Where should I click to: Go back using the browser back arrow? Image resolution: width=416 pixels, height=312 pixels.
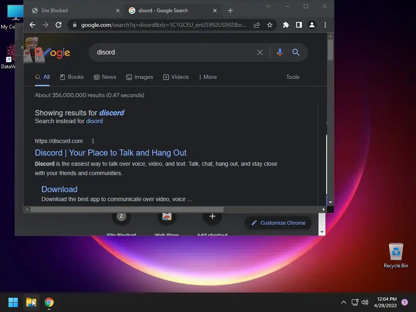coord(32,25)
